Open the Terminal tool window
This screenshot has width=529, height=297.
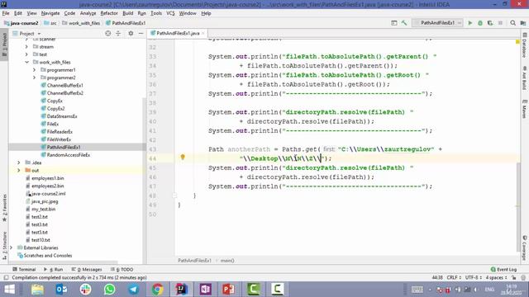(24, 270)
